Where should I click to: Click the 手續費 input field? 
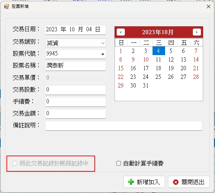(x=75, y=102)
